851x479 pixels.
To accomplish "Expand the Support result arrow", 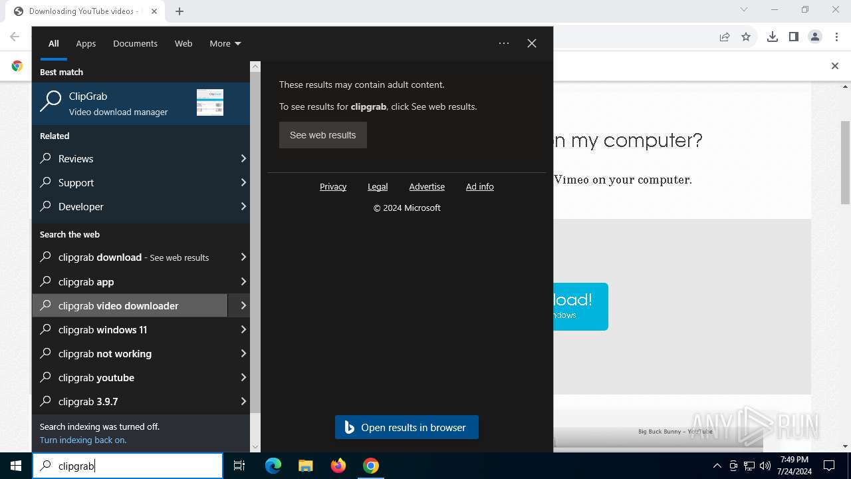I will click(243, 182).
